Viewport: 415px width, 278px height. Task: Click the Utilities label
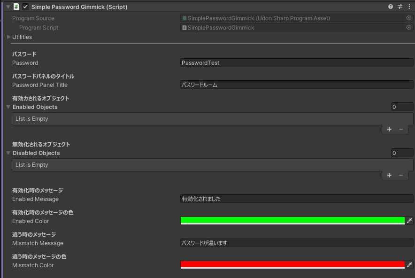22,37
